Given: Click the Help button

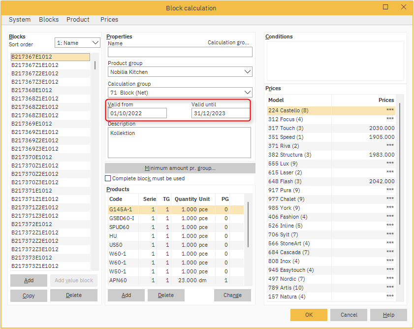Looking at the screenshot, I should (388, 315).
